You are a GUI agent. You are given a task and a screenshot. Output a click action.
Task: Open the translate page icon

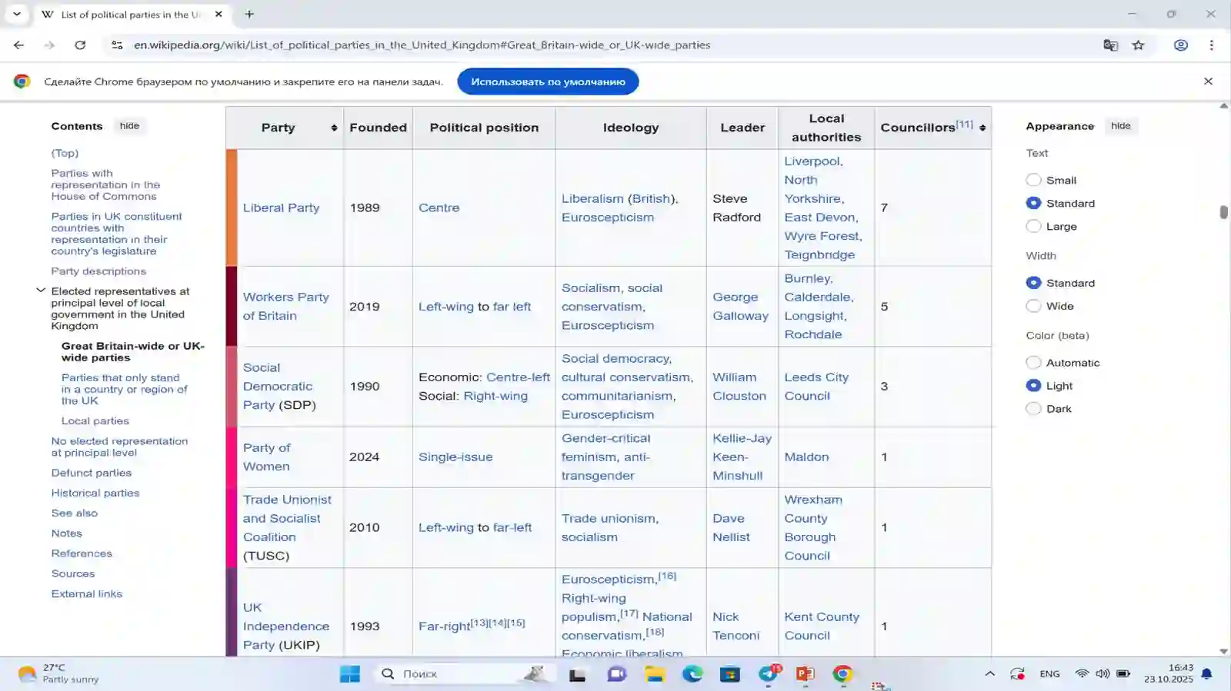click(x=1110, y=45)
